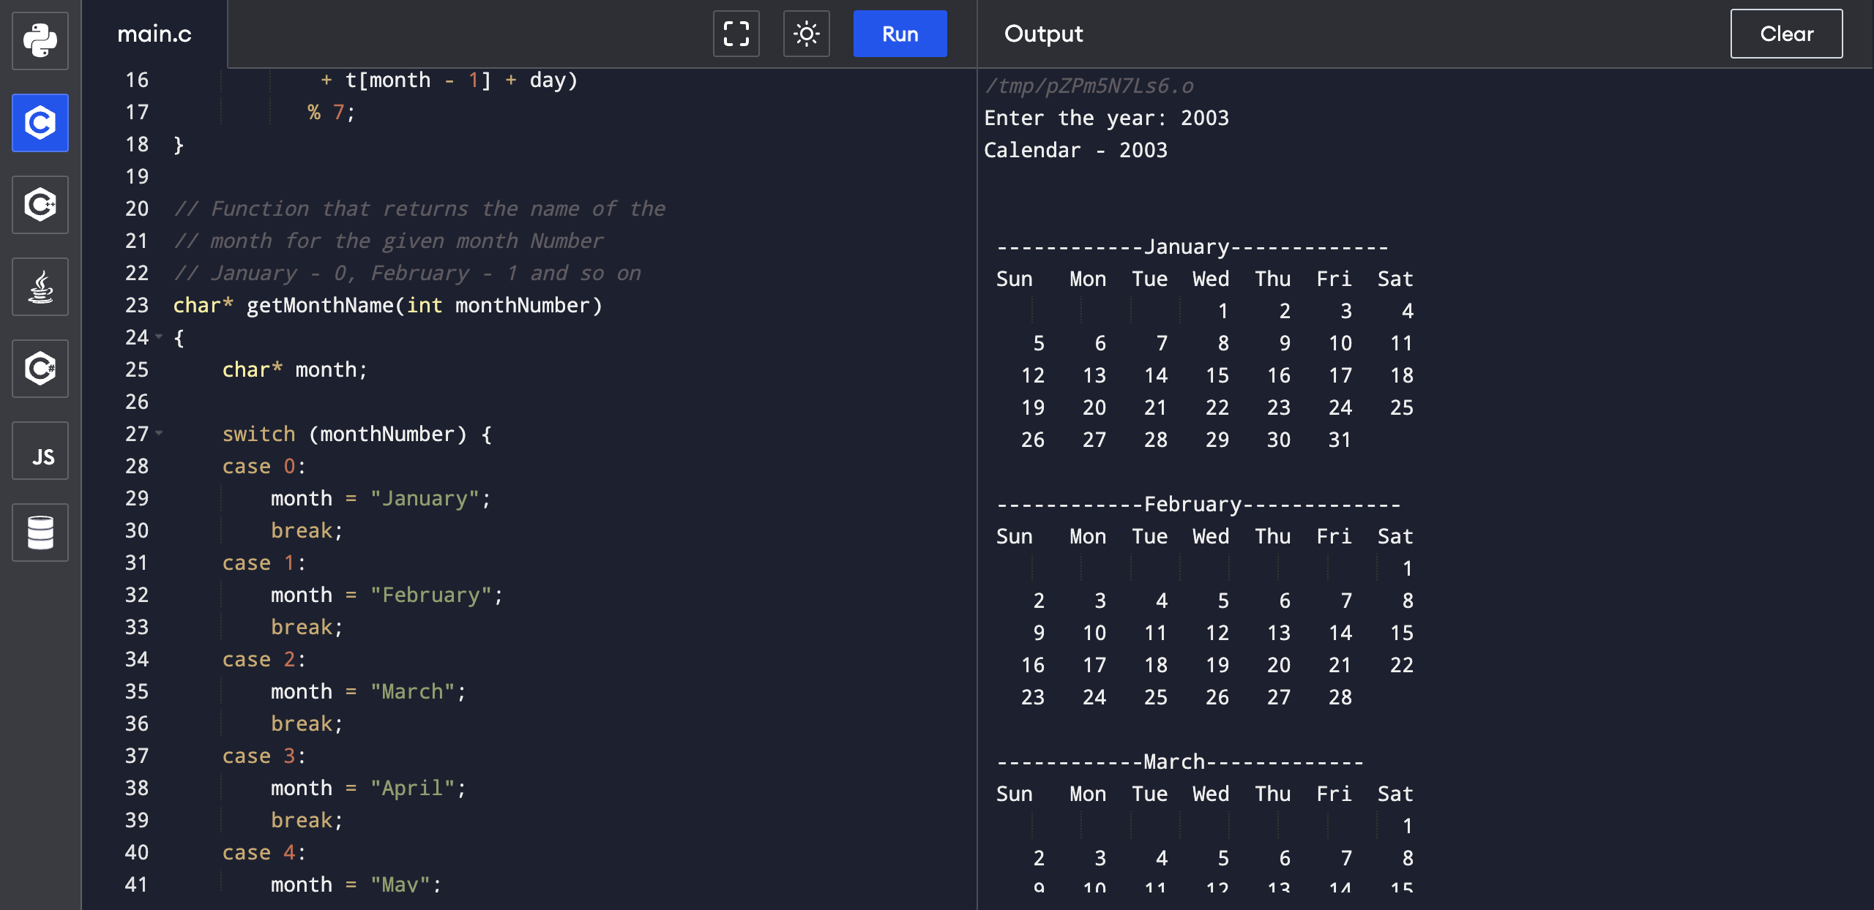Screen dimensions: 1874x910
Task: Click the fullscreen editor icon
Action: [736, 34]
